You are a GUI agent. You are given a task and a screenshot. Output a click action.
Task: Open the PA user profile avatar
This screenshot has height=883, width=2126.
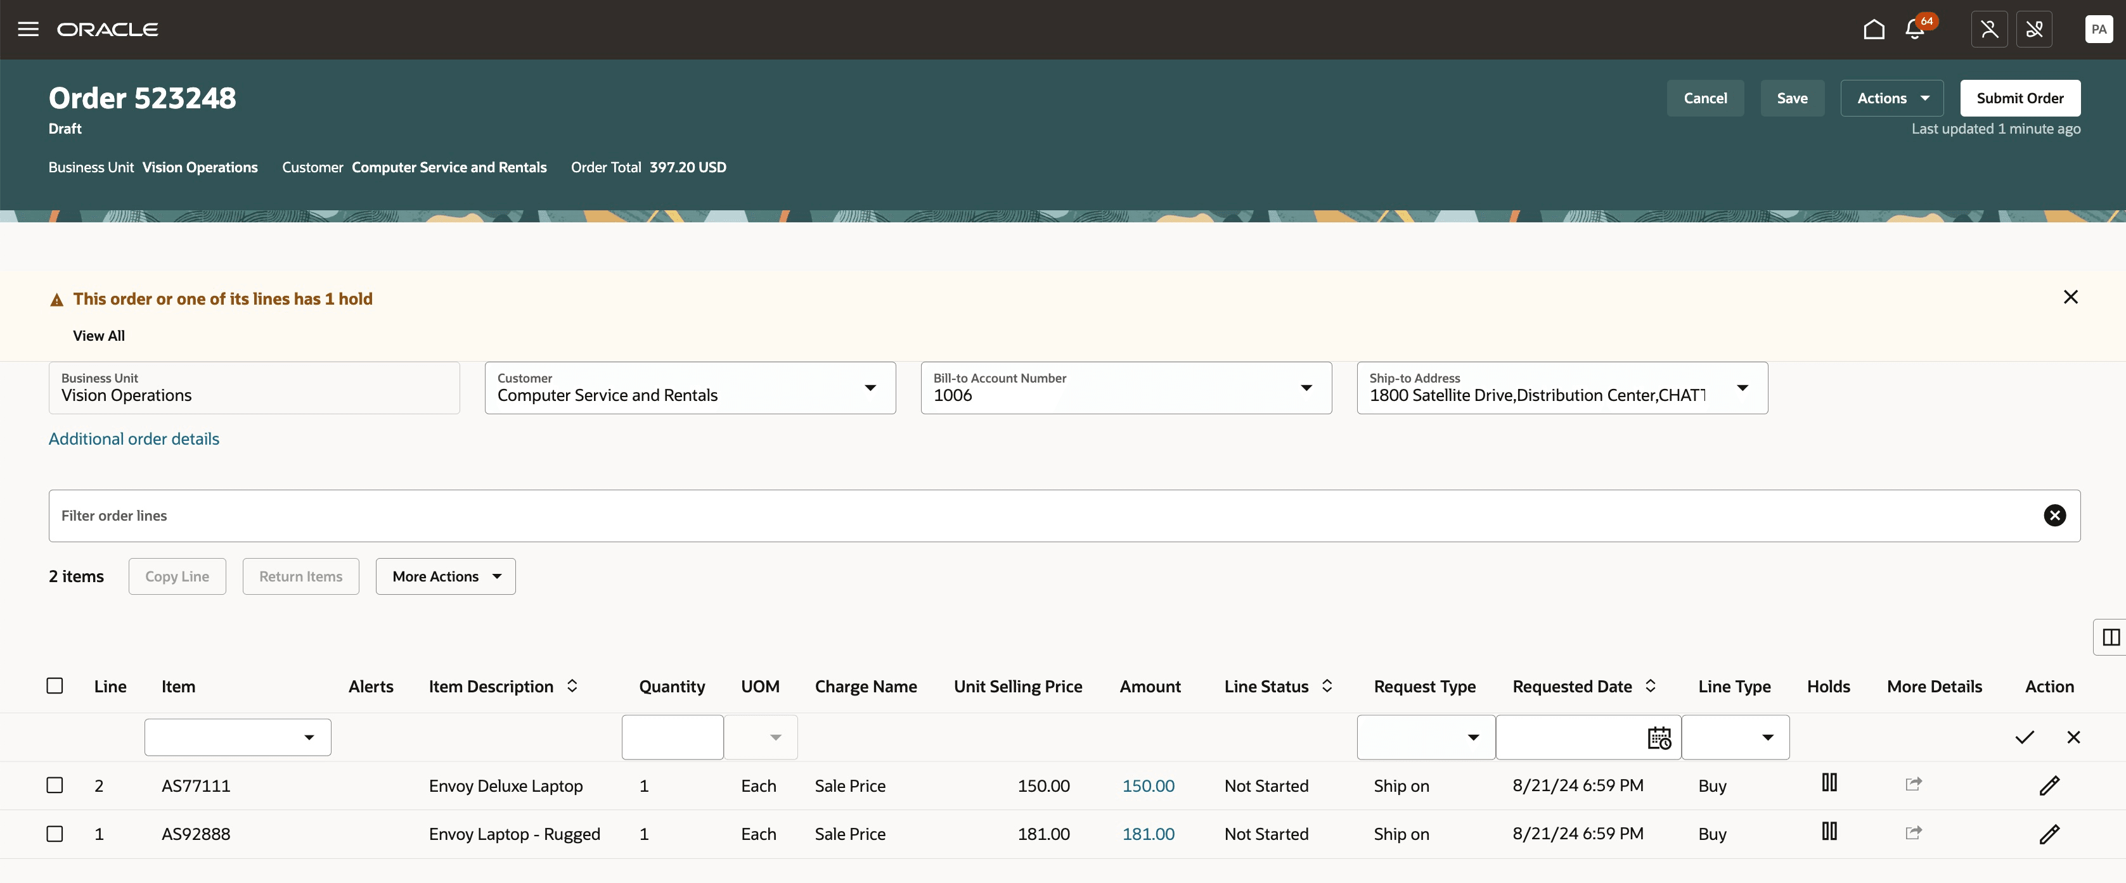[x=2099, y=30]
